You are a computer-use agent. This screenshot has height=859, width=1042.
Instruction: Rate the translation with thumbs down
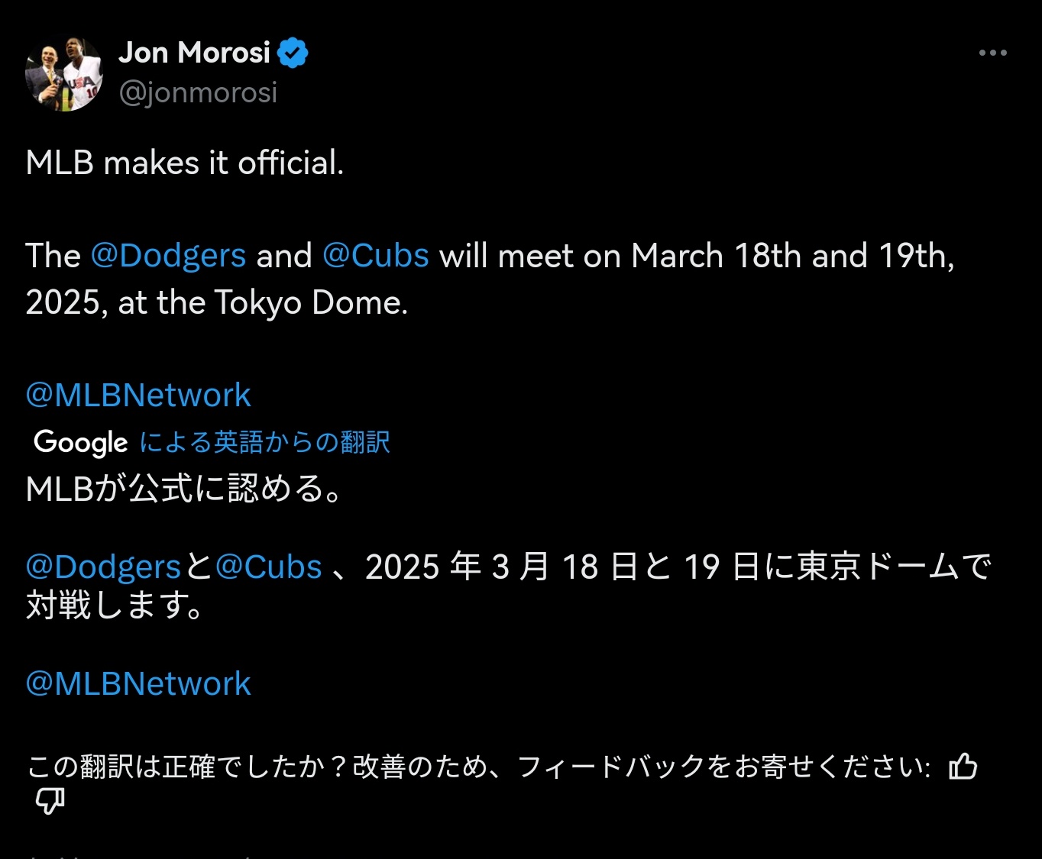coord(50,801)
